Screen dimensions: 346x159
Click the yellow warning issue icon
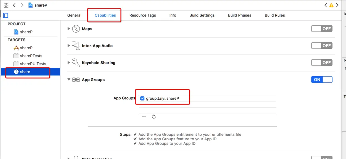331,5
